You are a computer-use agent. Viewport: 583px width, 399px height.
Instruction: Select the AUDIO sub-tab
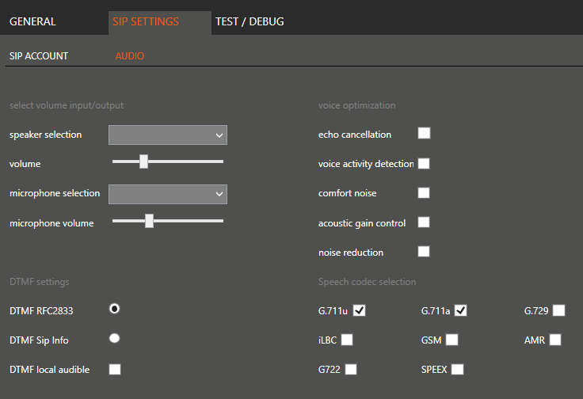coord(130,56)
